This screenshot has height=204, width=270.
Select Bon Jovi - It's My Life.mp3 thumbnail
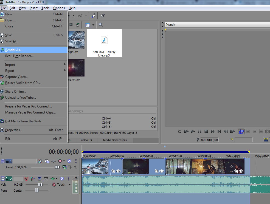[x=104, y=43]
